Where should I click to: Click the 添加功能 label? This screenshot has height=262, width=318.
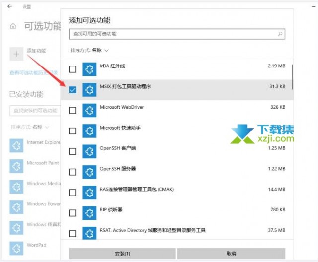pos(36,51)
